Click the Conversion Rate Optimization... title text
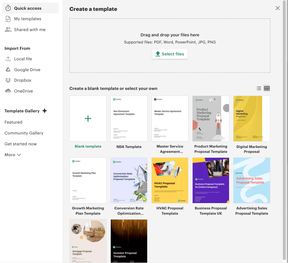 [x=129, y=211]
